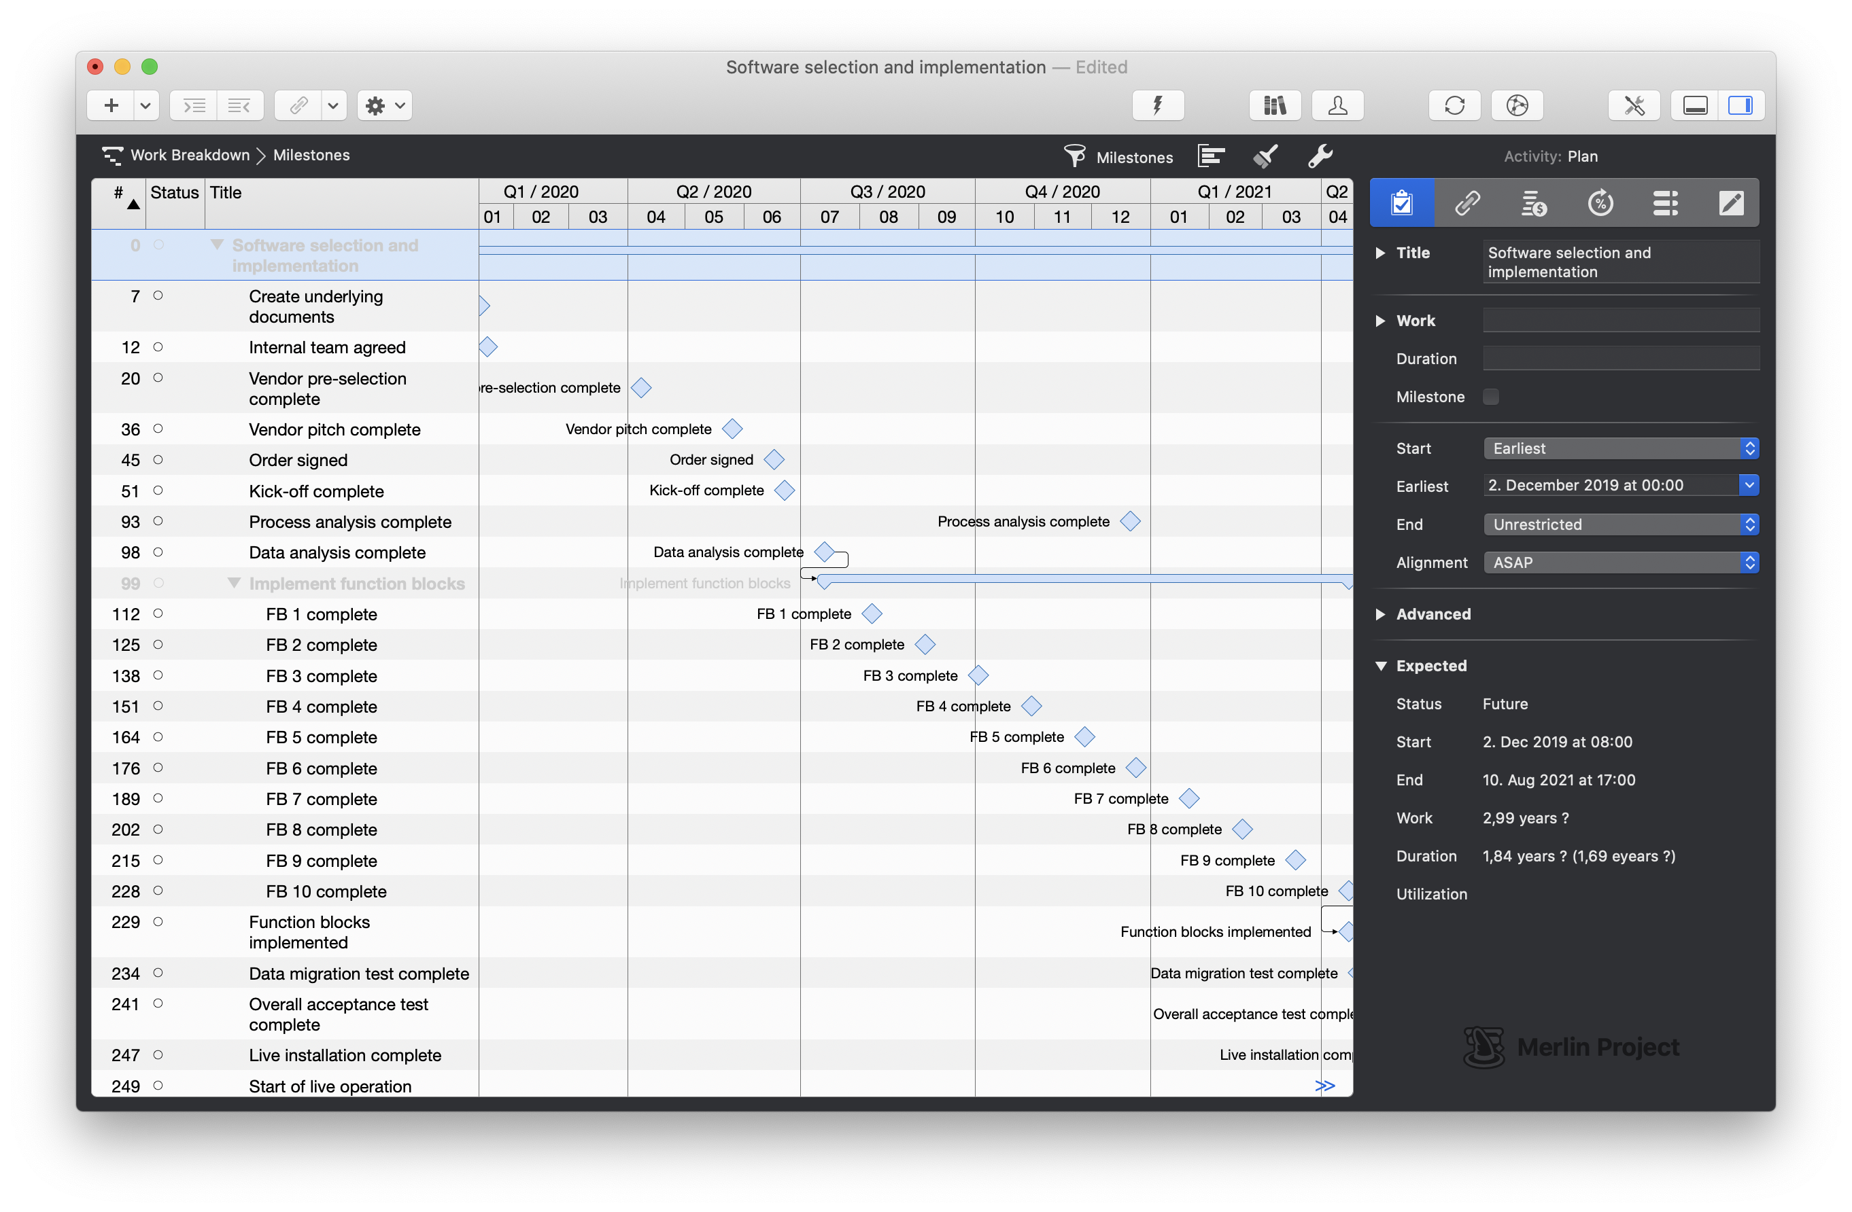This screenshot has height=1212, width=1852.
Task: Open the resources person toolbar button
Action: coord(1337,105)
